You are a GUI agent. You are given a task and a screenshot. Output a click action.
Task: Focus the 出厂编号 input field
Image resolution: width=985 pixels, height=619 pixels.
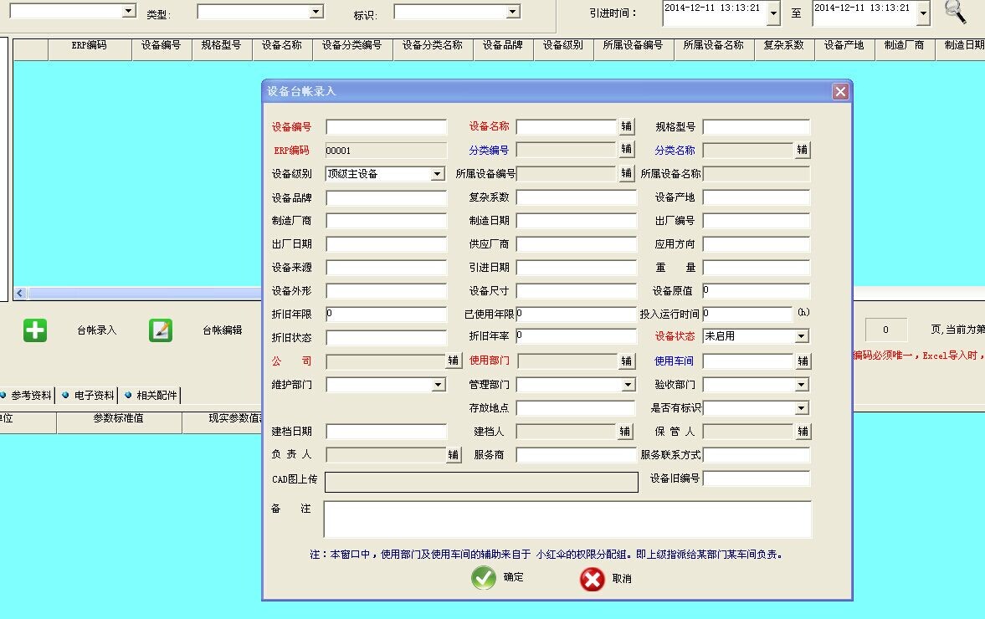[x=757, y=220]
